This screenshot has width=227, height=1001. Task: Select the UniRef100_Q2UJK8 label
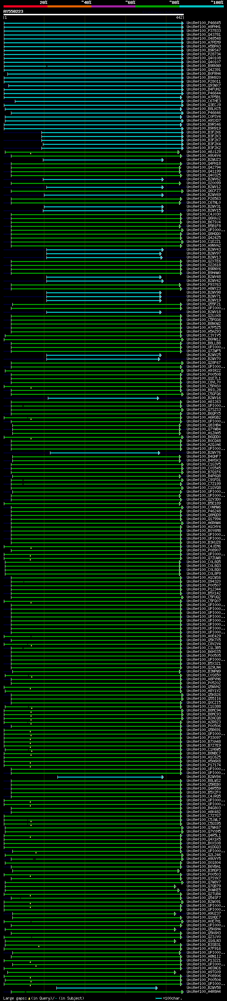204,316
